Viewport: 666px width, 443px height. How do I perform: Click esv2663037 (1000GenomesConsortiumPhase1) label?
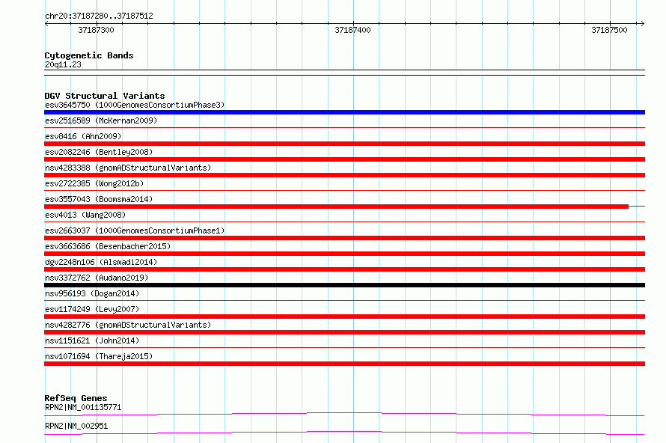pos(135,230)
